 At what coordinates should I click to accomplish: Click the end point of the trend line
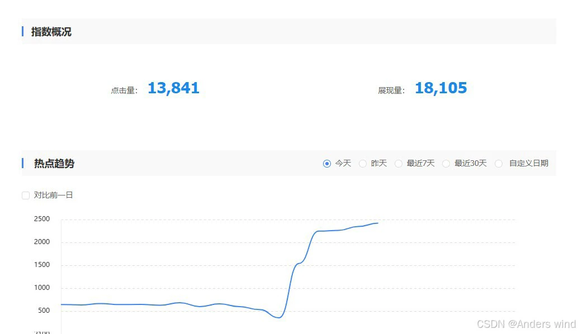[x=378, y=223]
